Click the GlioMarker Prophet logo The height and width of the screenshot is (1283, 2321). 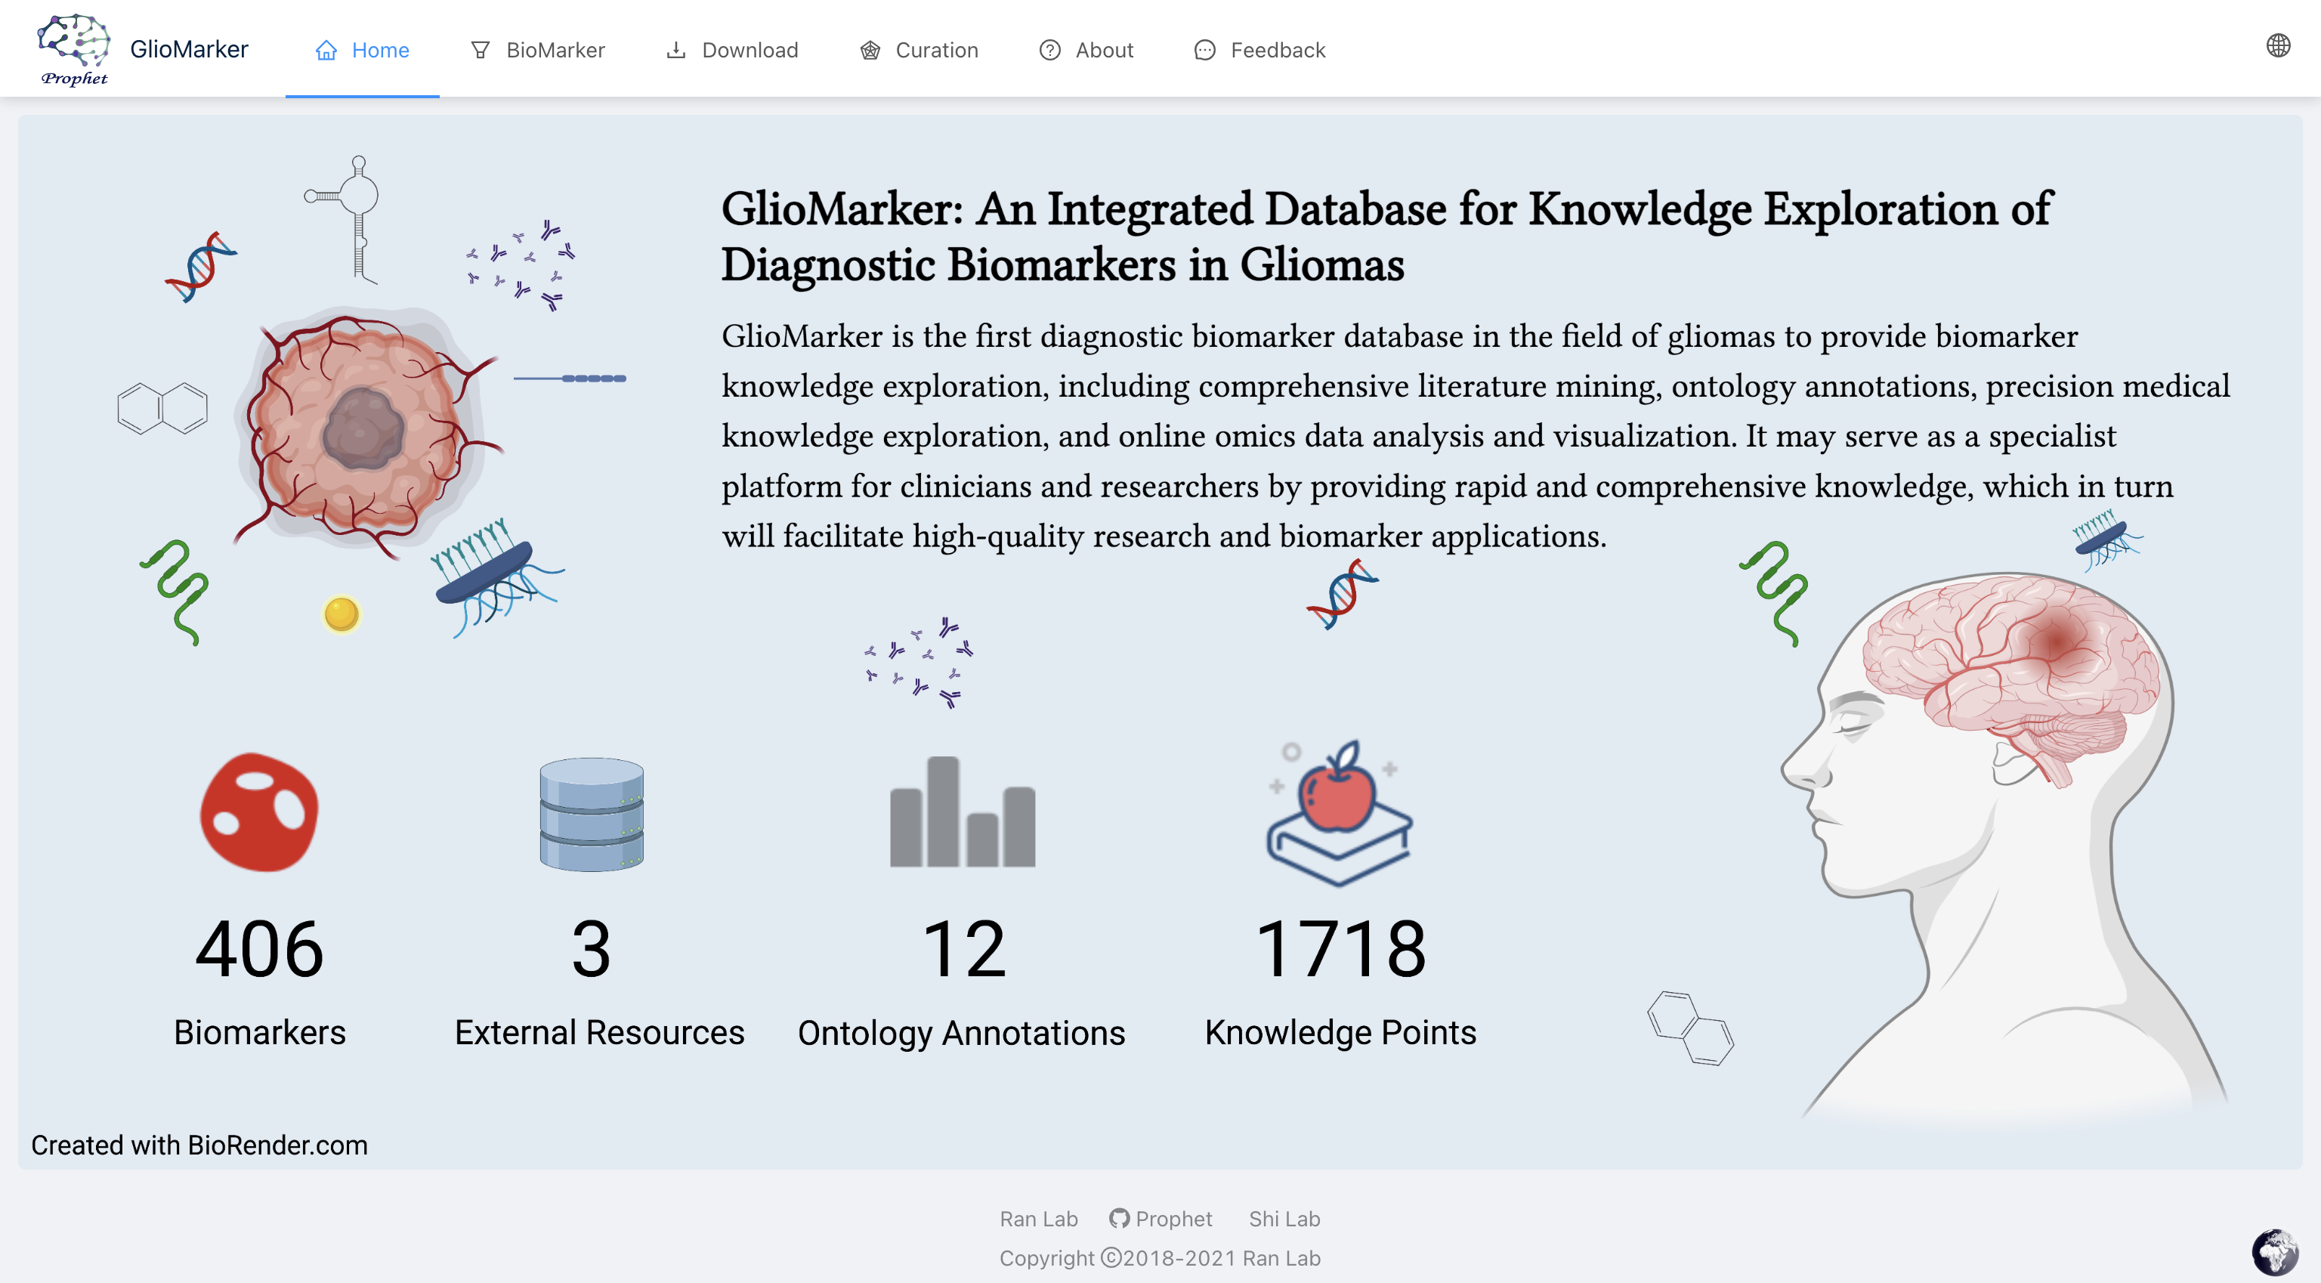[x=74, y=48]
